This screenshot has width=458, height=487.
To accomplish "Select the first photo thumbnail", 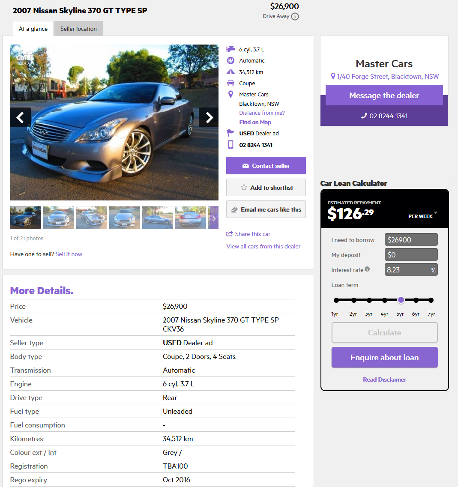I will [x=25, y=218].
